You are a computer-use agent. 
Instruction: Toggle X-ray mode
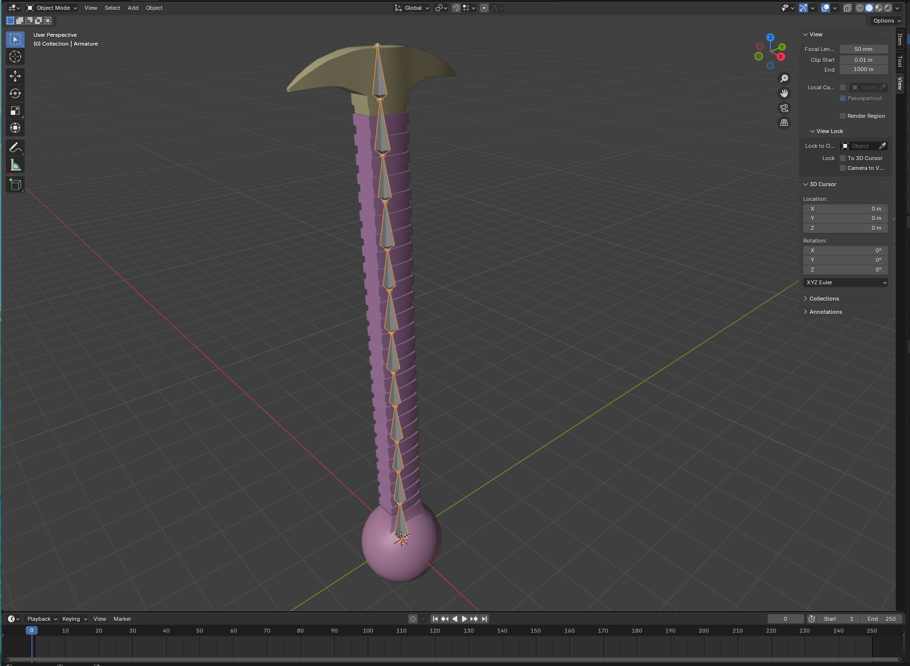[x=847, y=8]
